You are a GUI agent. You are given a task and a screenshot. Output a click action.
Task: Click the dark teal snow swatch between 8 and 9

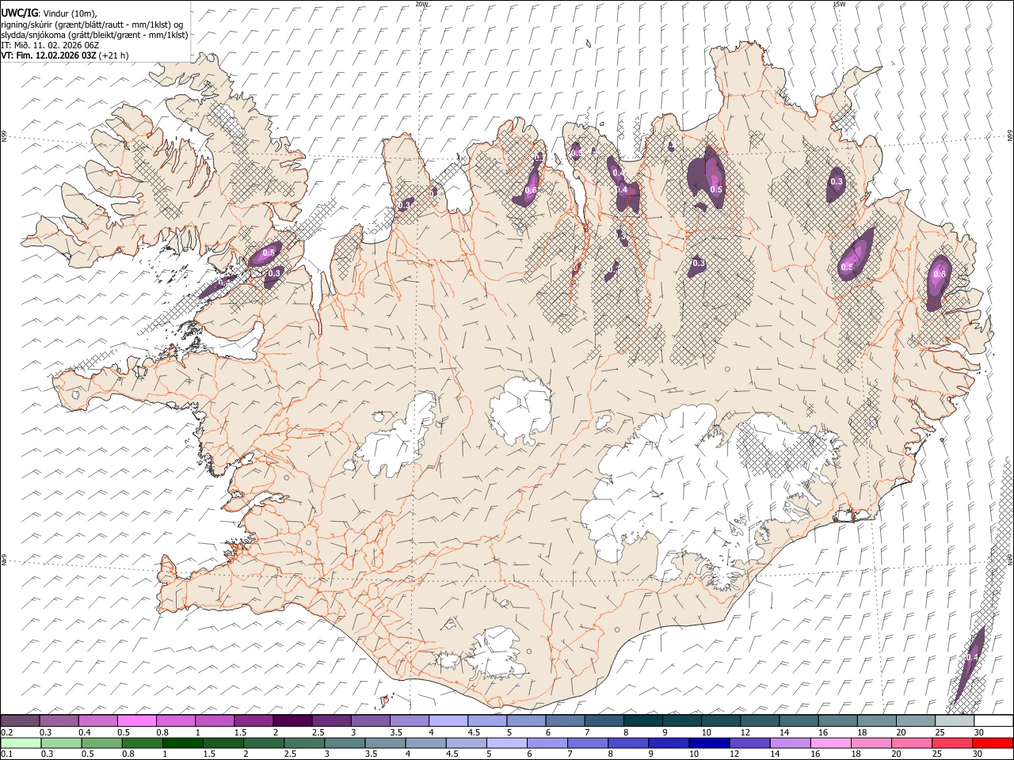(642, 720)
